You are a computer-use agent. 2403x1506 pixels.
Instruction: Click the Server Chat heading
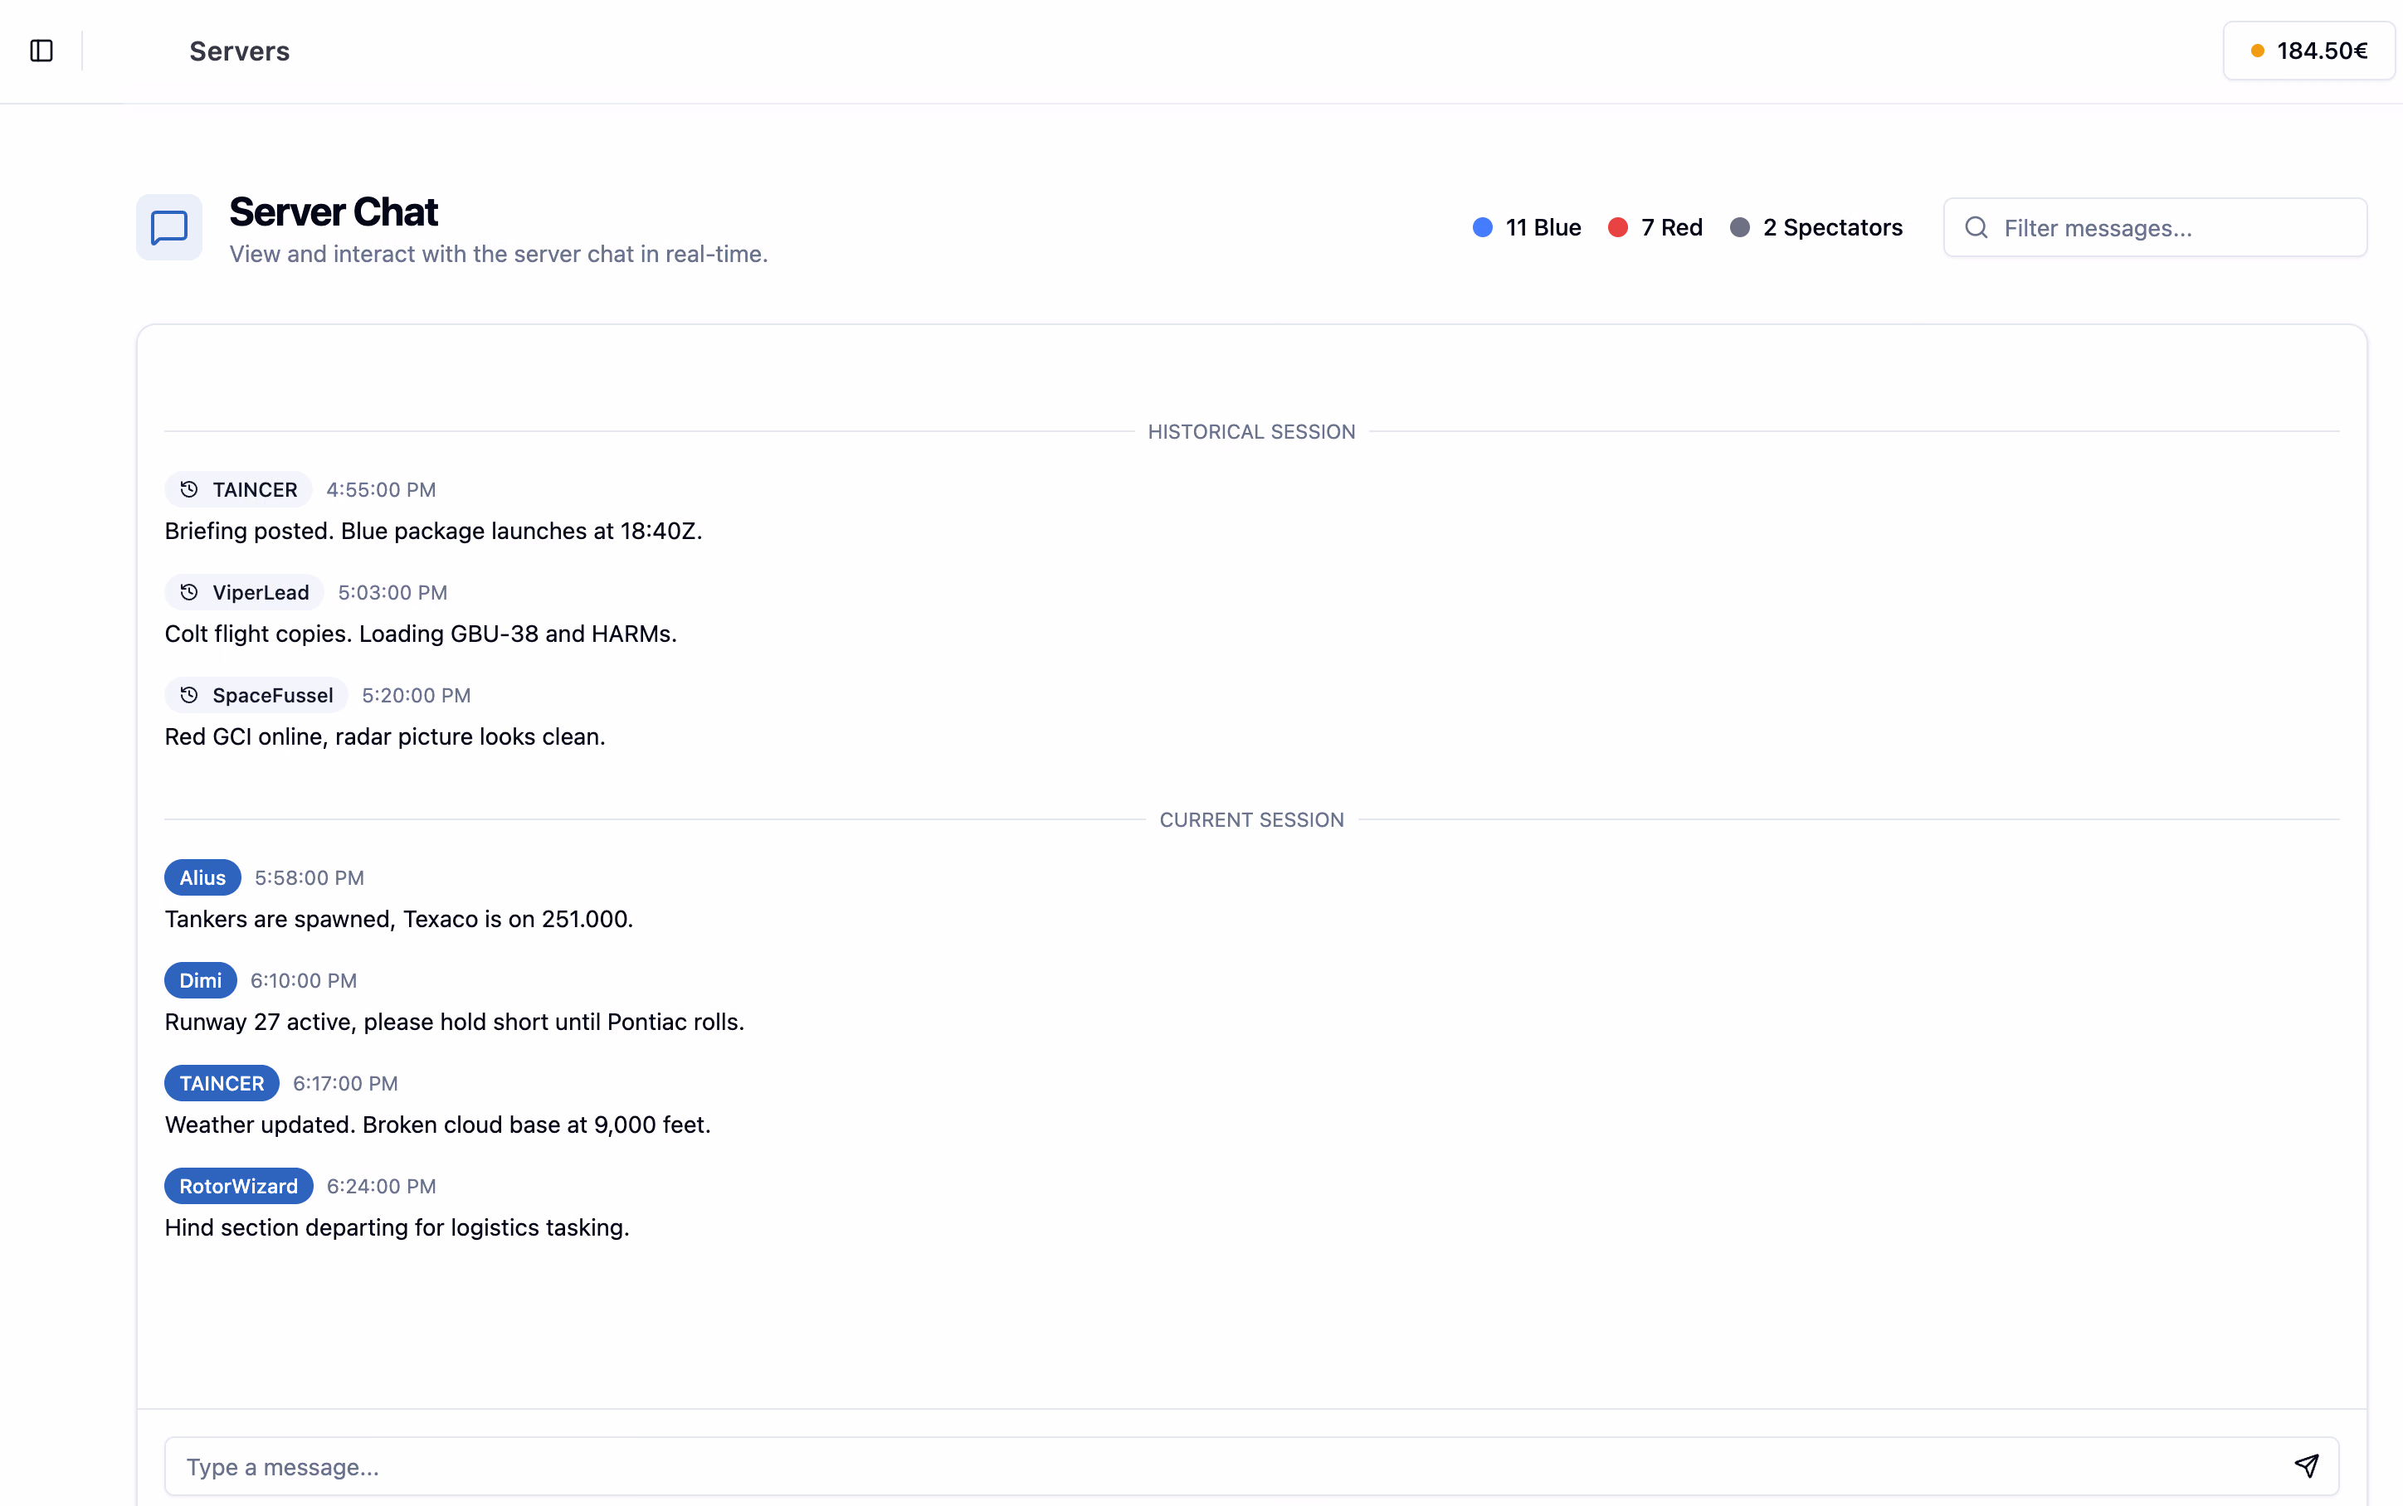point(334,212)
